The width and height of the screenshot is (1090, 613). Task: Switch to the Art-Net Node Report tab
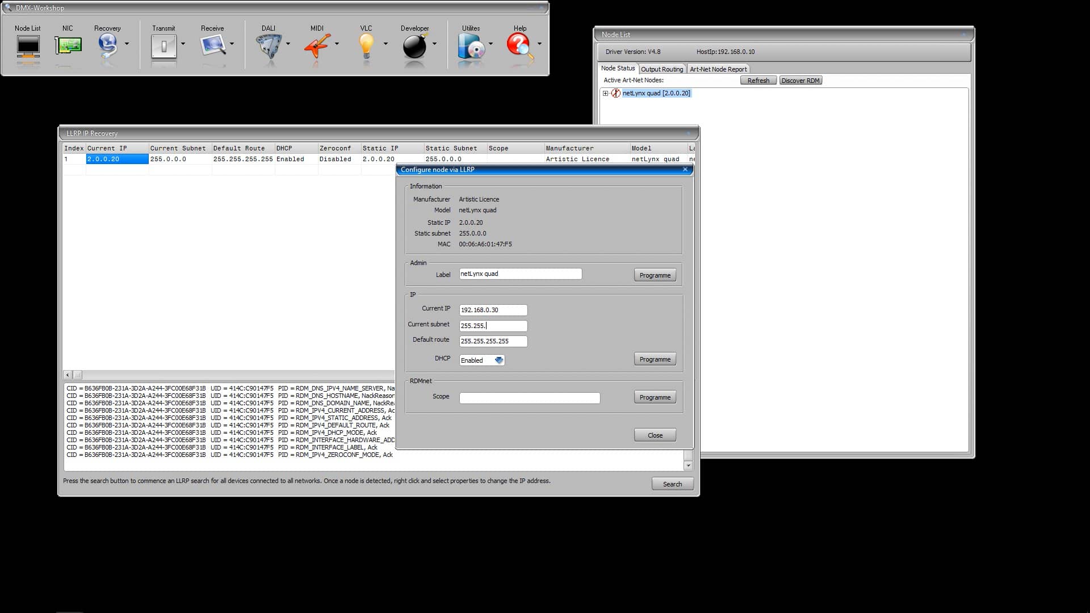(719, 69)
